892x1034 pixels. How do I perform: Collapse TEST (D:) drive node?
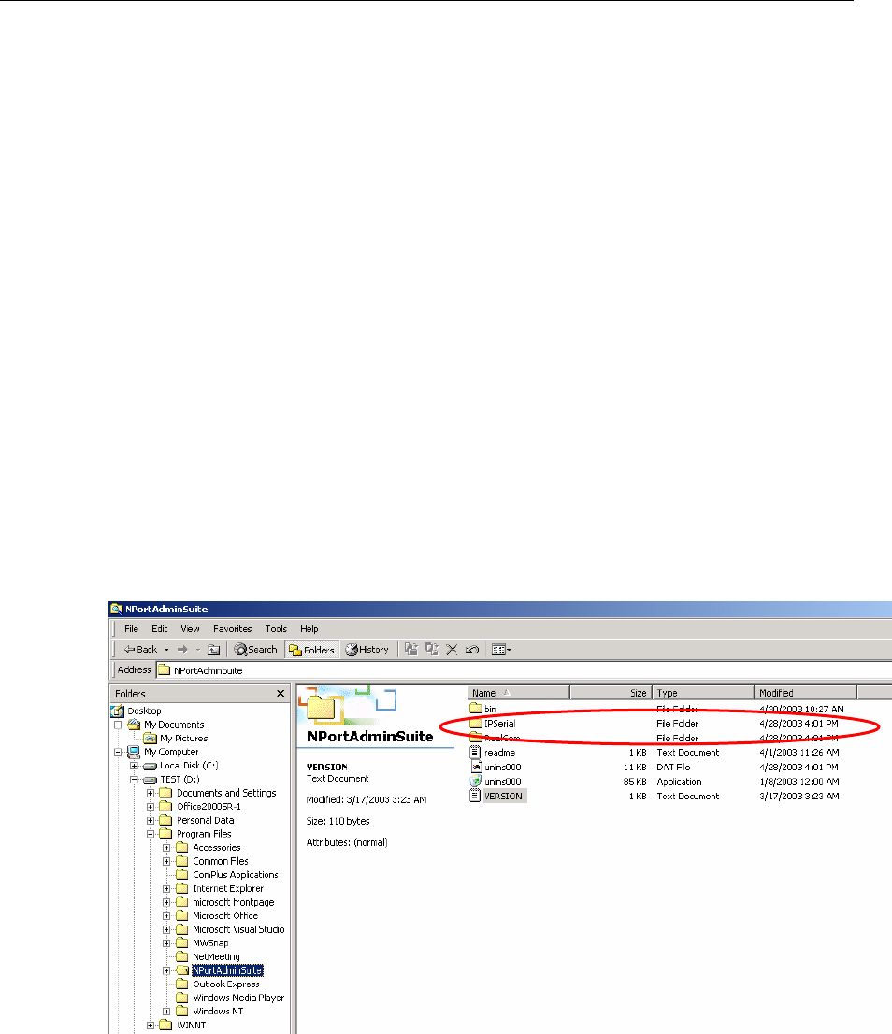134,780
